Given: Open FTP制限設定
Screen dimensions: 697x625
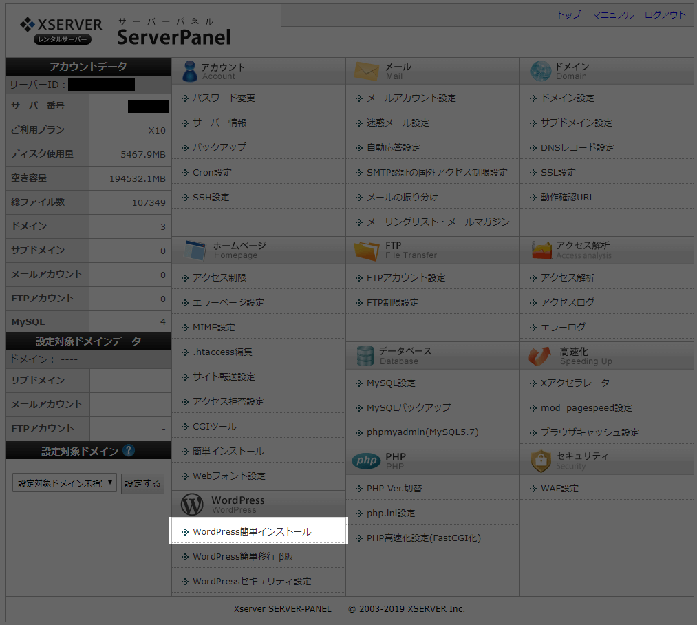Looking at the screenshot, I should pyautogui.click(x=392, y=302).
